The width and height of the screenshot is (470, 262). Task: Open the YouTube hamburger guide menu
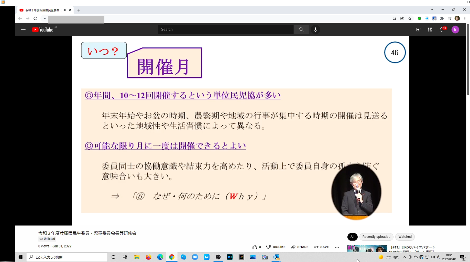pyautogui.click(x=23, y=30)
